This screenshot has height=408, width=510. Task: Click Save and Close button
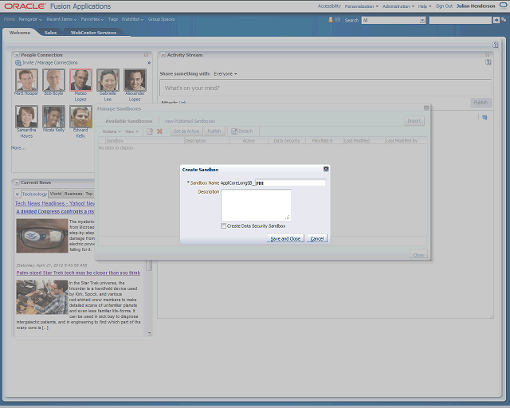click(285, 238)
